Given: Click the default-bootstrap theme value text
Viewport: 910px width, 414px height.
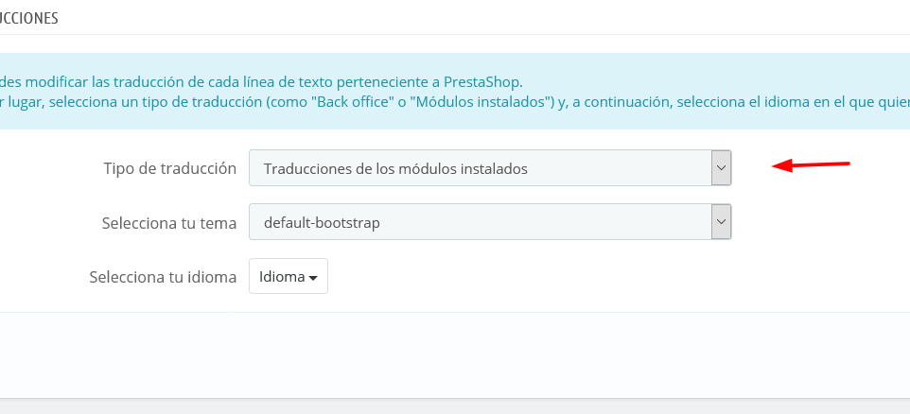Looking at the screenshot, I should pyautogui.click(x=322, y=223).
